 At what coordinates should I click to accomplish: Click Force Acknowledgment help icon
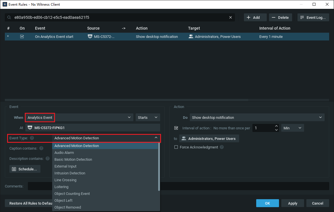pos(222,147)
